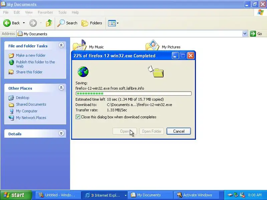Viewport: 267px width, 200px height.
Task: Click the globe icon in download dialog
Action: click(83, 72)
